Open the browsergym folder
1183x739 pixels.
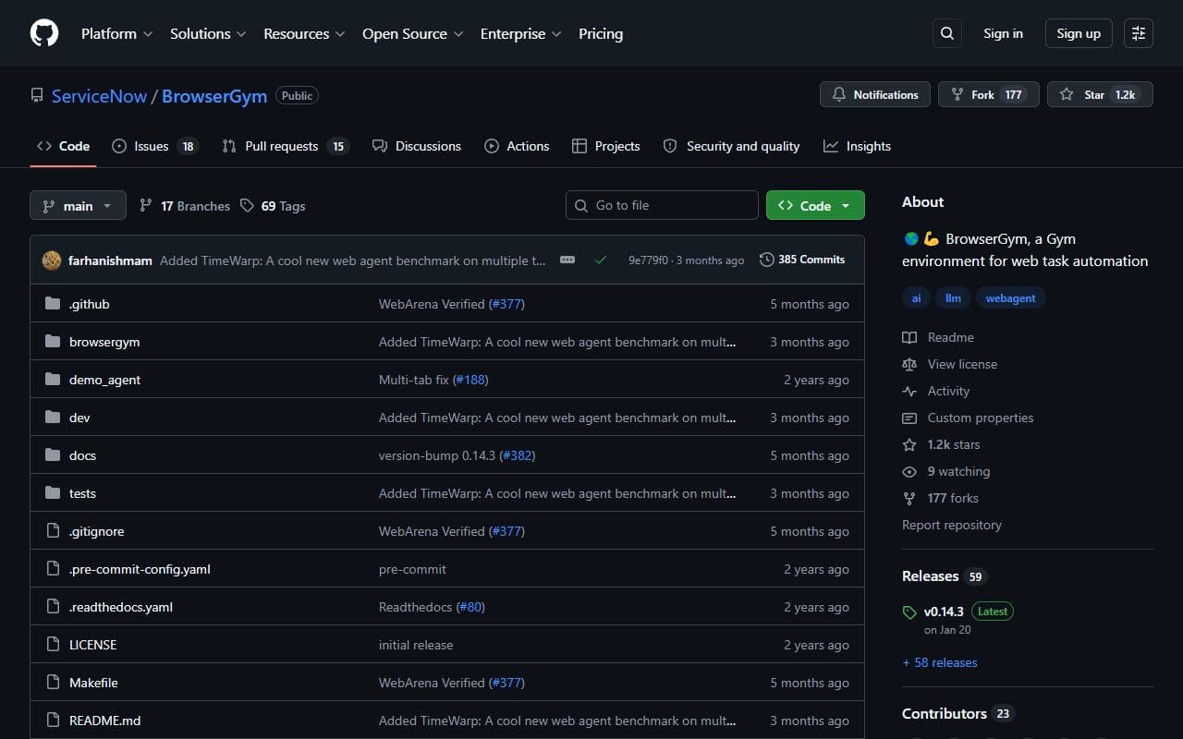pos(104,342)
